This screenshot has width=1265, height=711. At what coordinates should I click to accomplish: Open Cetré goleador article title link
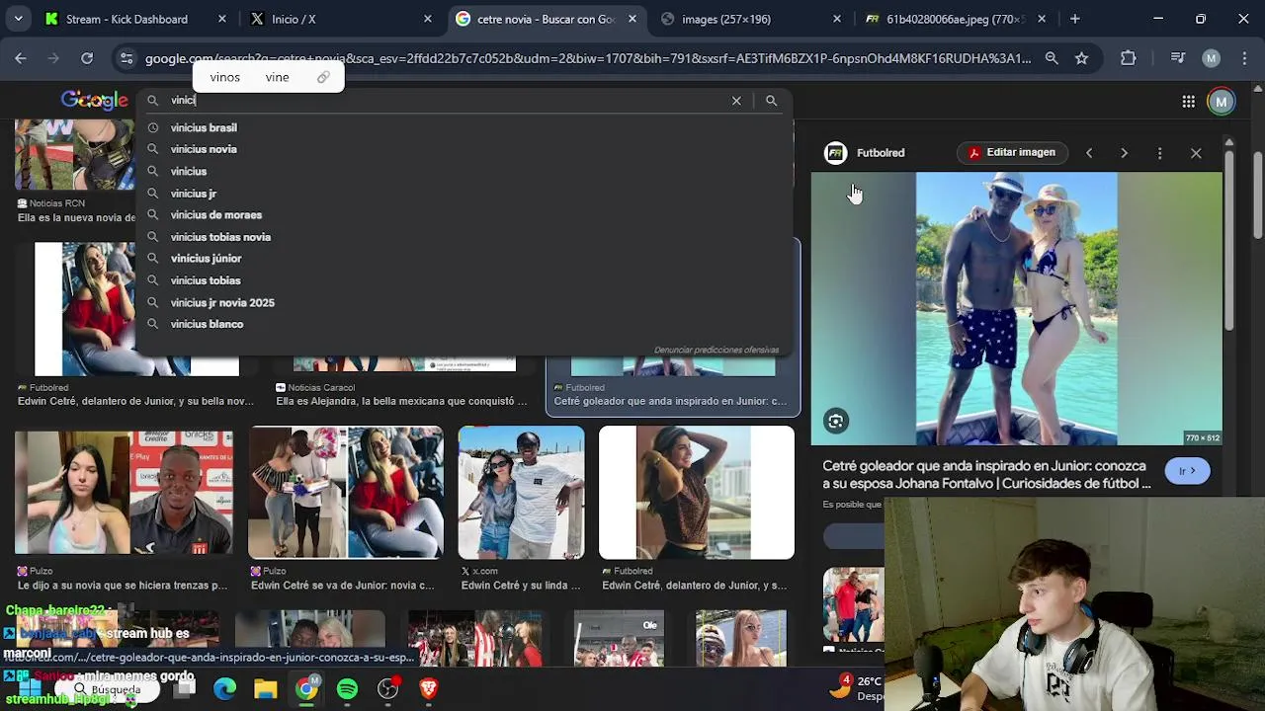(x=986, y=475)
